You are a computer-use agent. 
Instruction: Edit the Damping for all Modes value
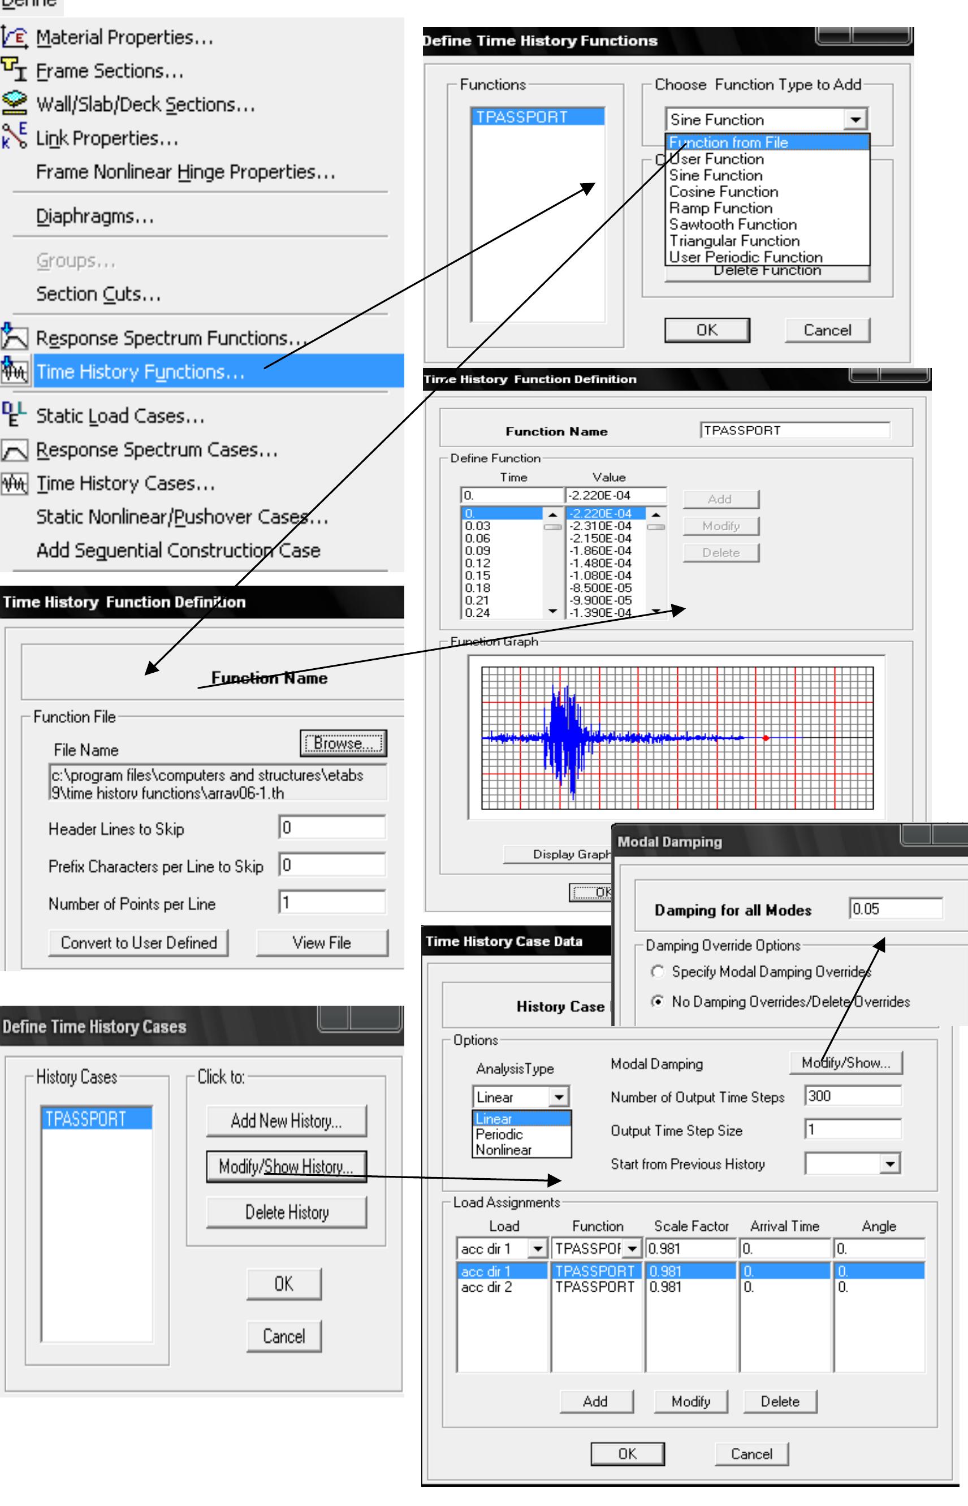(x=896, y=907)
